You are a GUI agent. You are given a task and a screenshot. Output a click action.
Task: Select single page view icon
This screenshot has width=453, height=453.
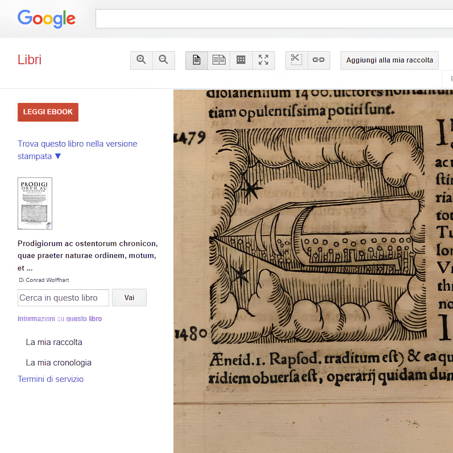[x=196, y=60]
